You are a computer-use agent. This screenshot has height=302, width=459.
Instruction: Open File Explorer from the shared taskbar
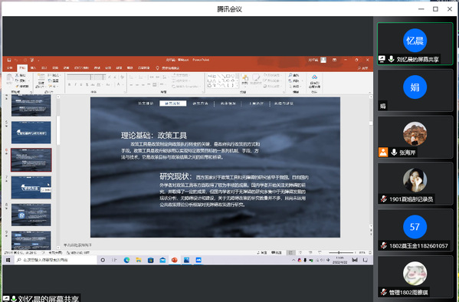(139, 260)
